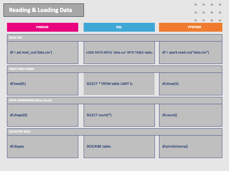This screenshot has height=171, width=229.
Task: Click the df.dtypes code cell
Action: (43, 147)
